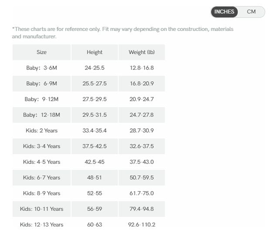The image size is (277, 233).
Task: Select the Baby: 3-6M size row
Action: [x=89, y=68]
